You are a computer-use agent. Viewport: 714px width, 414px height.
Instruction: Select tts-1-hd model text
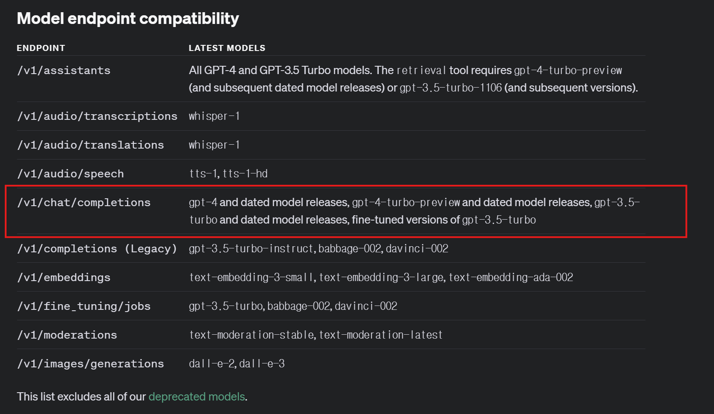click(245, 174)
